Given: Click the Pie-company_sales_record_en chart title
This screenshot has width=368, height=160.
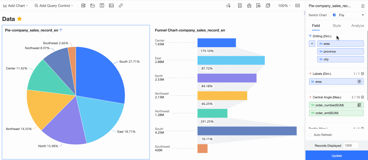Looking at the screenshot, I should click(x=32, y=30).
